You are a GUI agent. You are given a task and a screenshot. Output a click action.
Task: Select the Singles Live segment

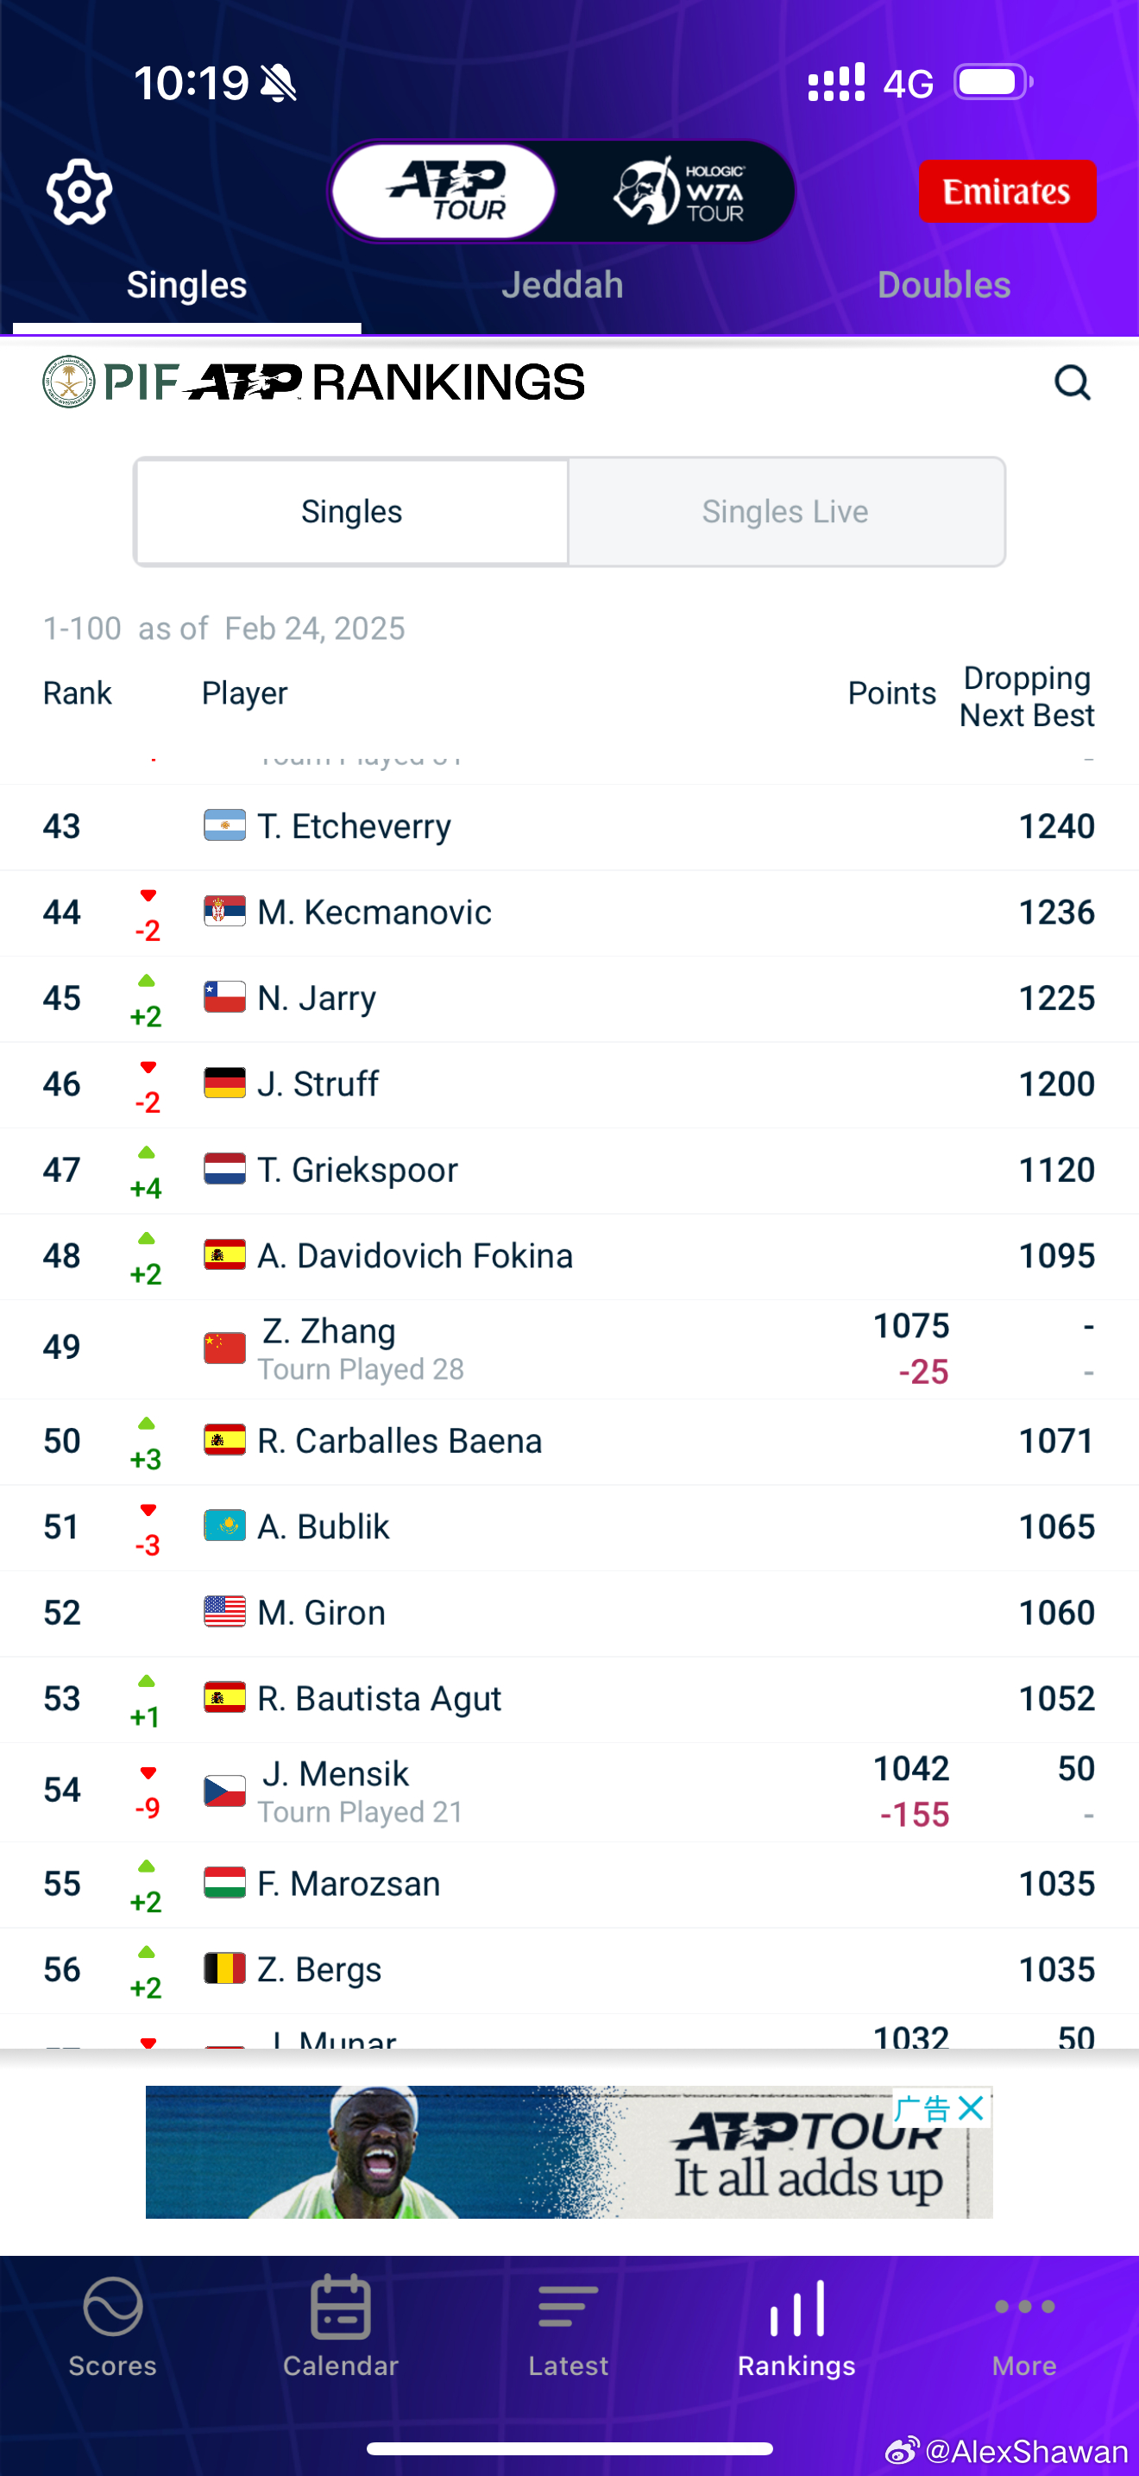pyautogui.click(x=785, y=511)
